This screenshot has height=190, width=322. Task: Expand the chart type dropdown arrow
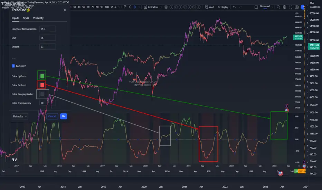tap(139, 7)
